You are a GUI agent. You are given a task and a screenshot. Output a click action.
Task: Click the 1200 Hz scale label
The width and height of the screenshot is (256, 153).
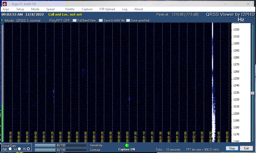(x=236, y=114)
